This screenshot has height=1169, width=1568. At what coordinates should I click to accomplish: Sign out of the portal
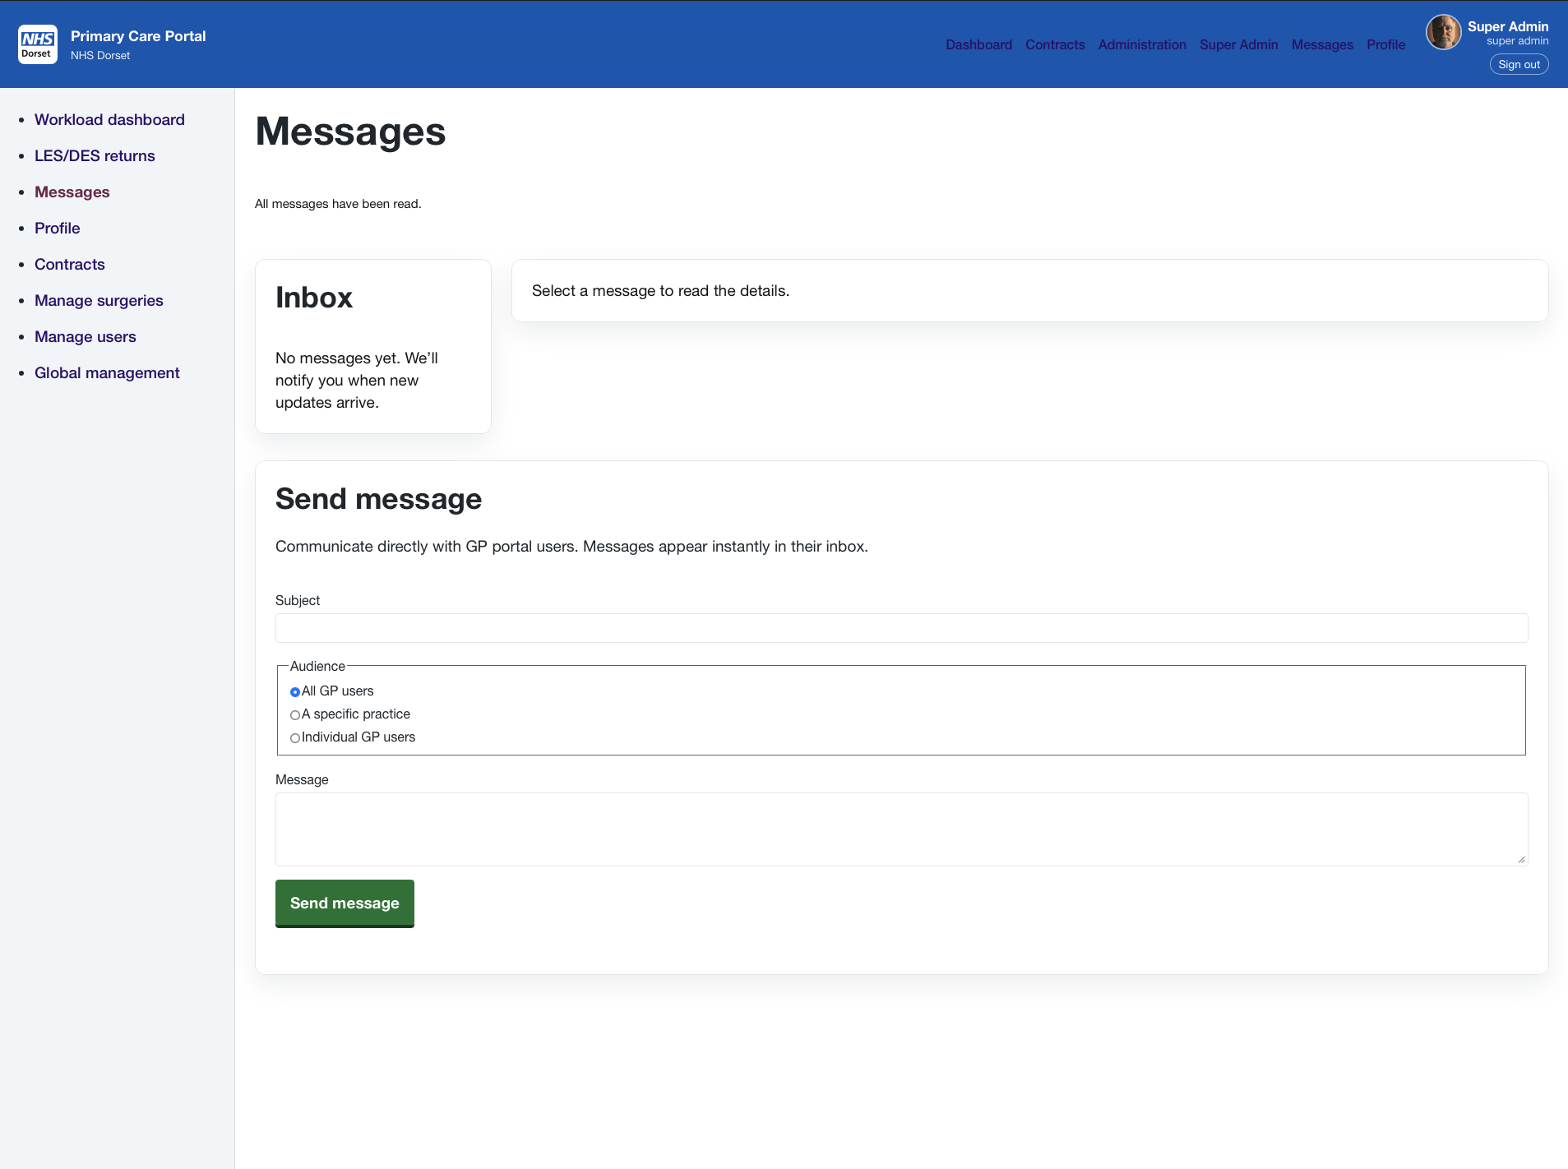(1519, 64)
